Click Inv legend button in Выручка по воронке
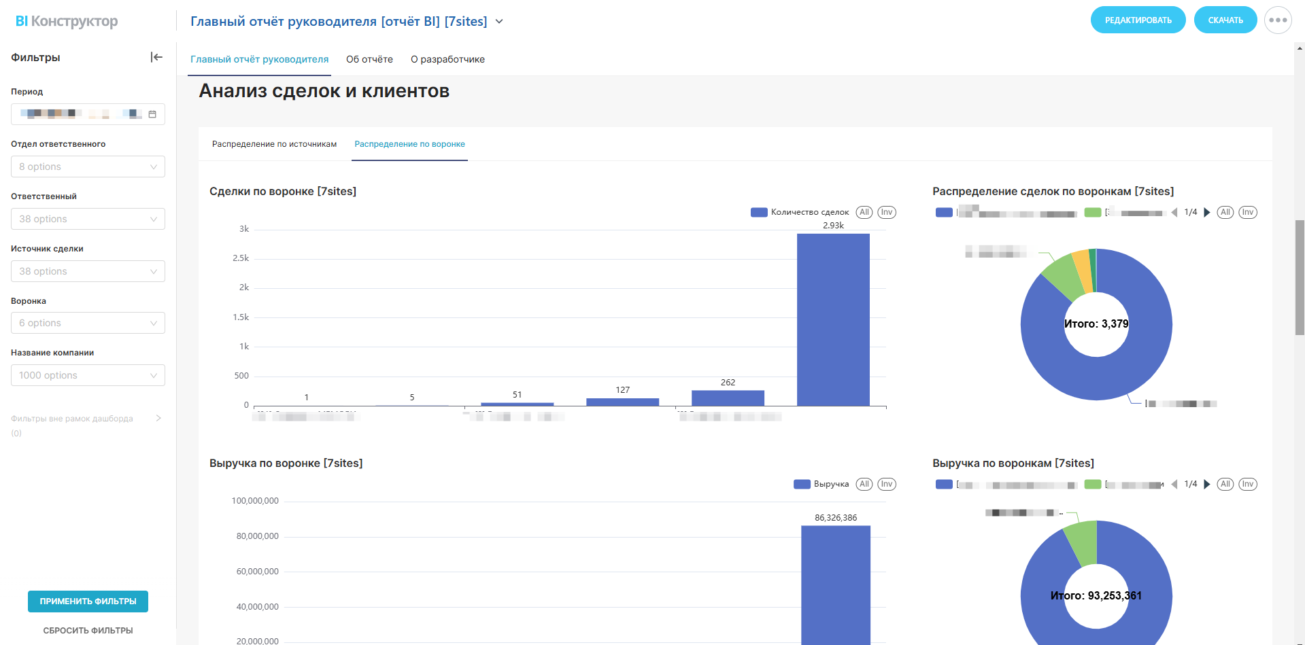This screenshot has height=645, width=1305. click(886, 485)
